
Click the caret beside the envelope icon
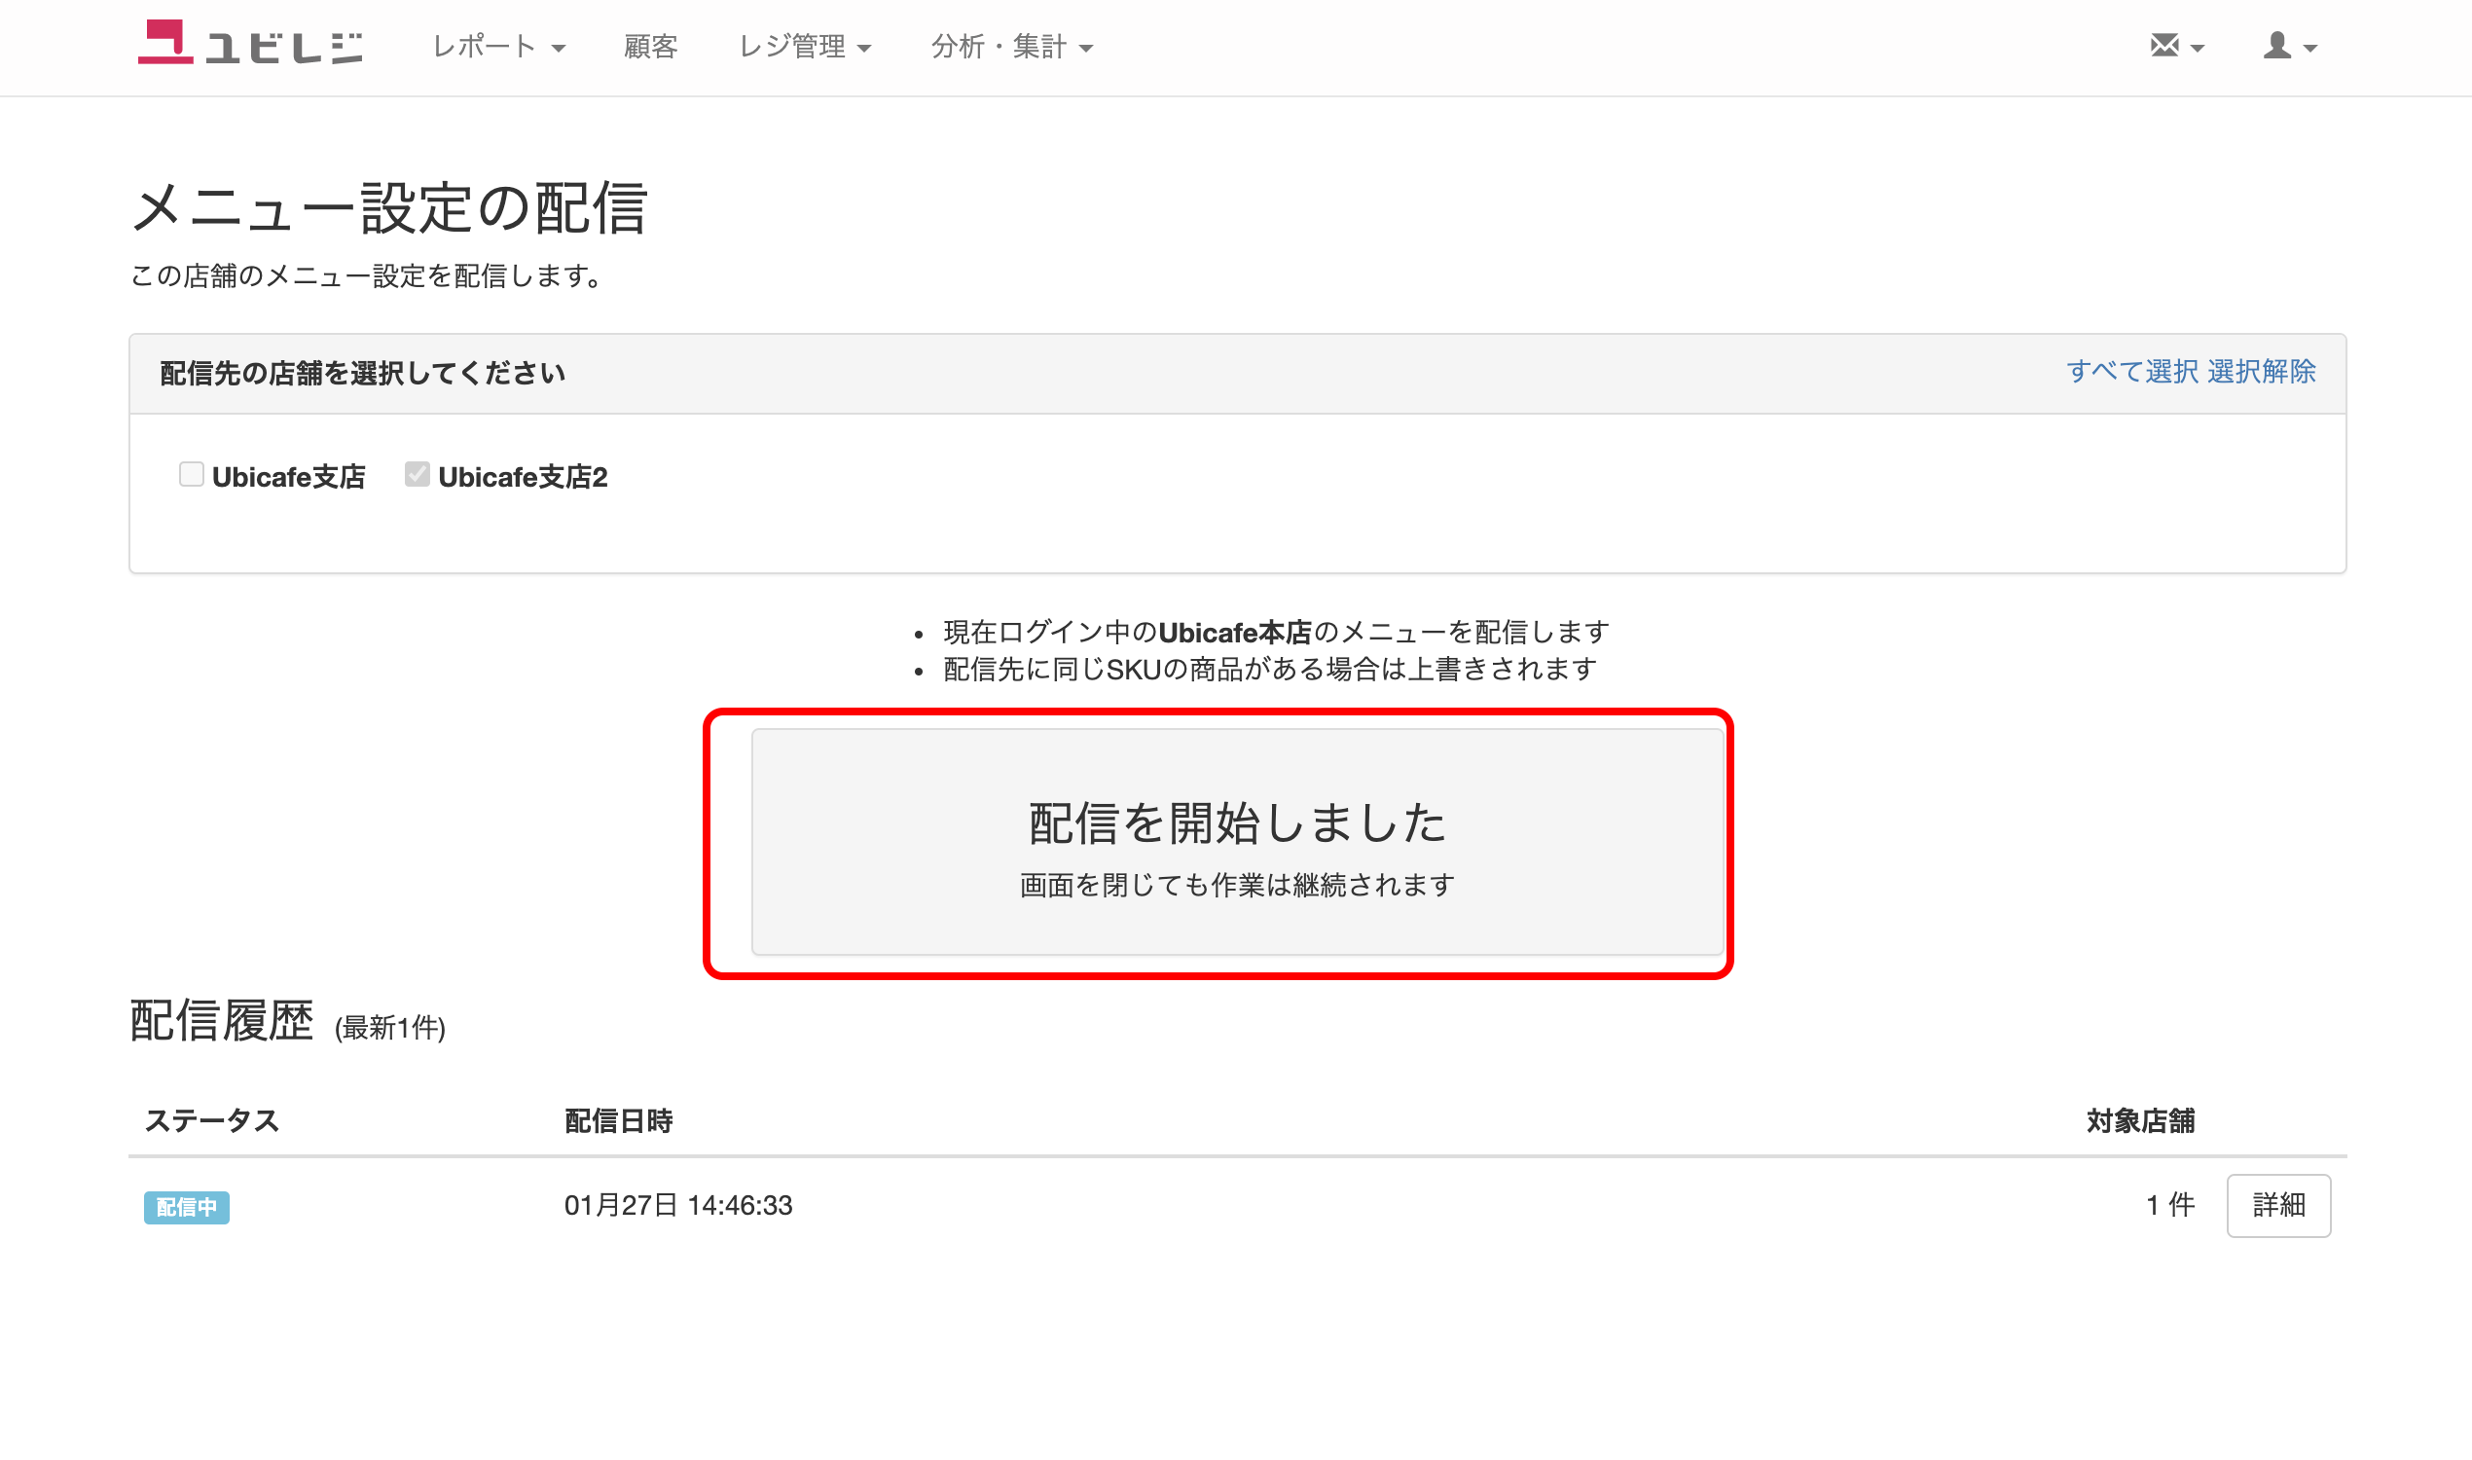tap(2198, 49)
